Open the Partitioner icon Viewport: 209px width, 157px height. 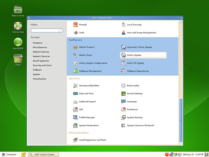point(123,109)
